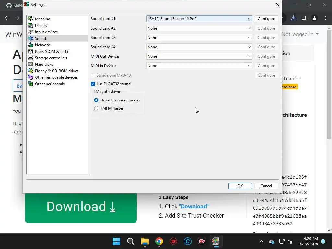This screenshot has height=249, width=332.
Task: Open the MIDI Out Device dropdown
Action: click(x=199, y=56)
